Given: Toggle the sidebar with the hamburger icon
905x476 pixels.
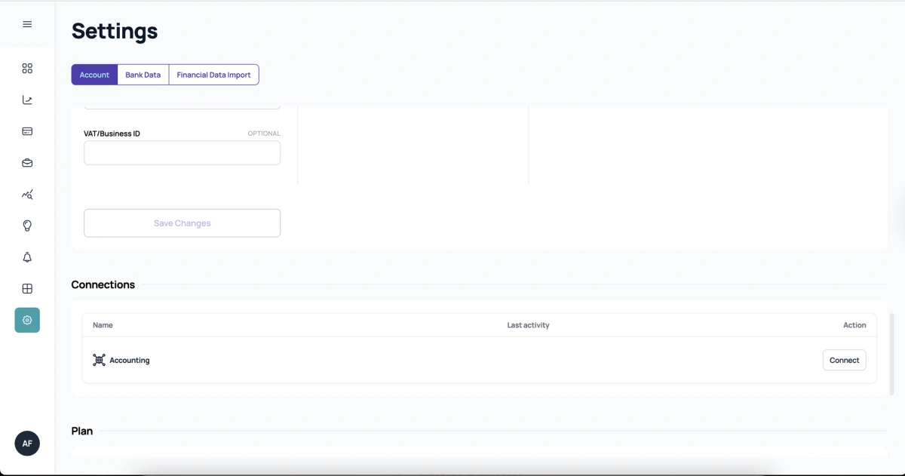Looking at the screenshot, I should pos(27,23).
